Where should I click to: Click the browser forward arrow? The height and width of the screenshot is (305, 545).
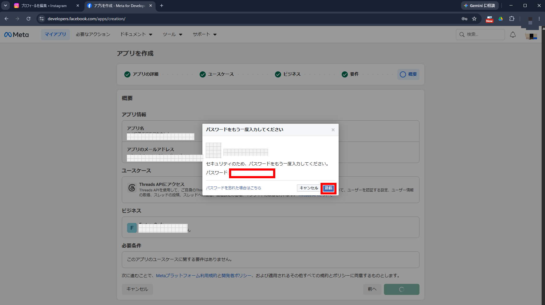(x=17, y=19)
